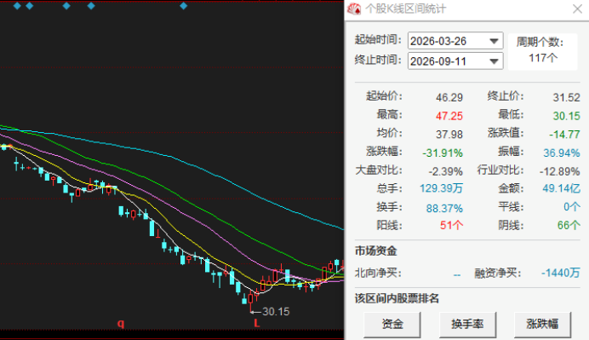This screenshot has width=589, height=340.
Task: Click the 周期个数 value 117个
Action: 543,58
